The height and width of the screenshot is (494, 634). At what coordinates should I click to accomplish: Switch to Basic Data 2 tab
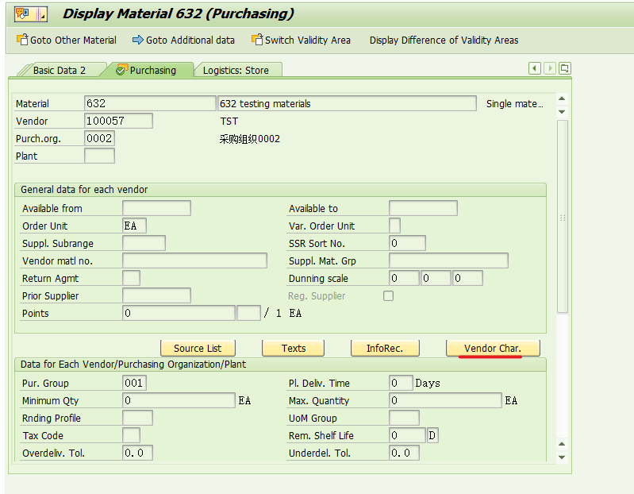[x=59, y=71]
